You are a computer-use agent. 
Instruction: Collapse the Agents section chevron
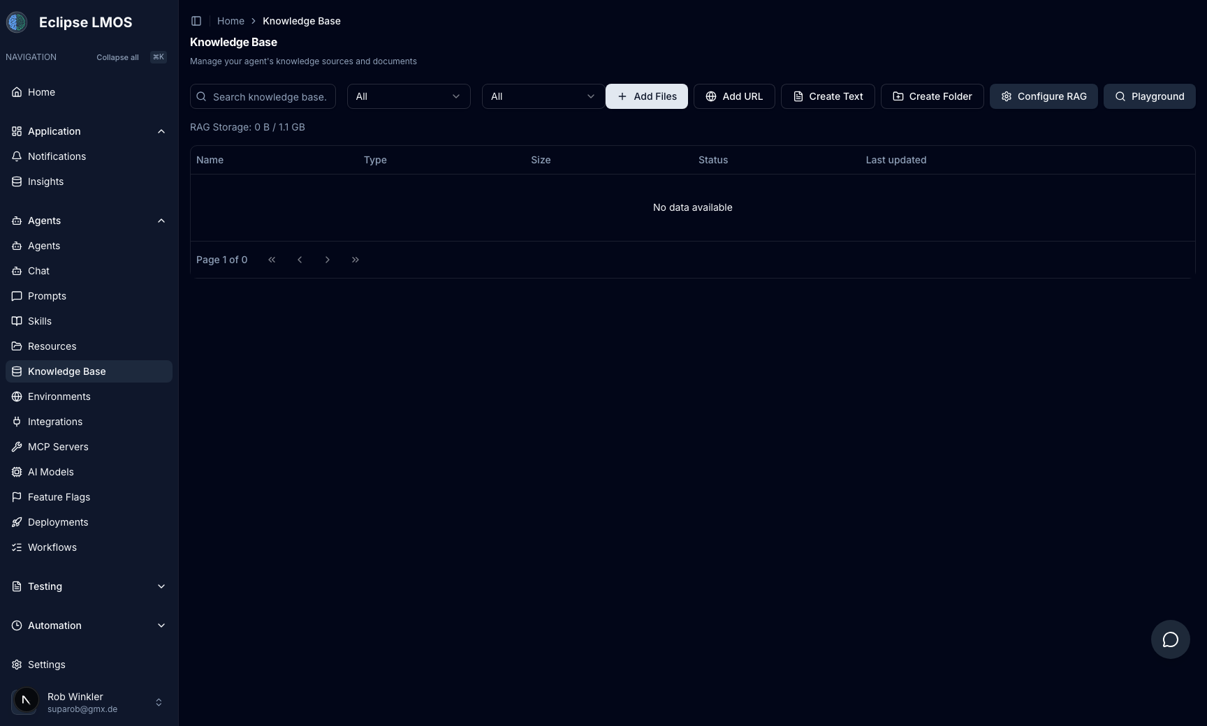(161, 221)
